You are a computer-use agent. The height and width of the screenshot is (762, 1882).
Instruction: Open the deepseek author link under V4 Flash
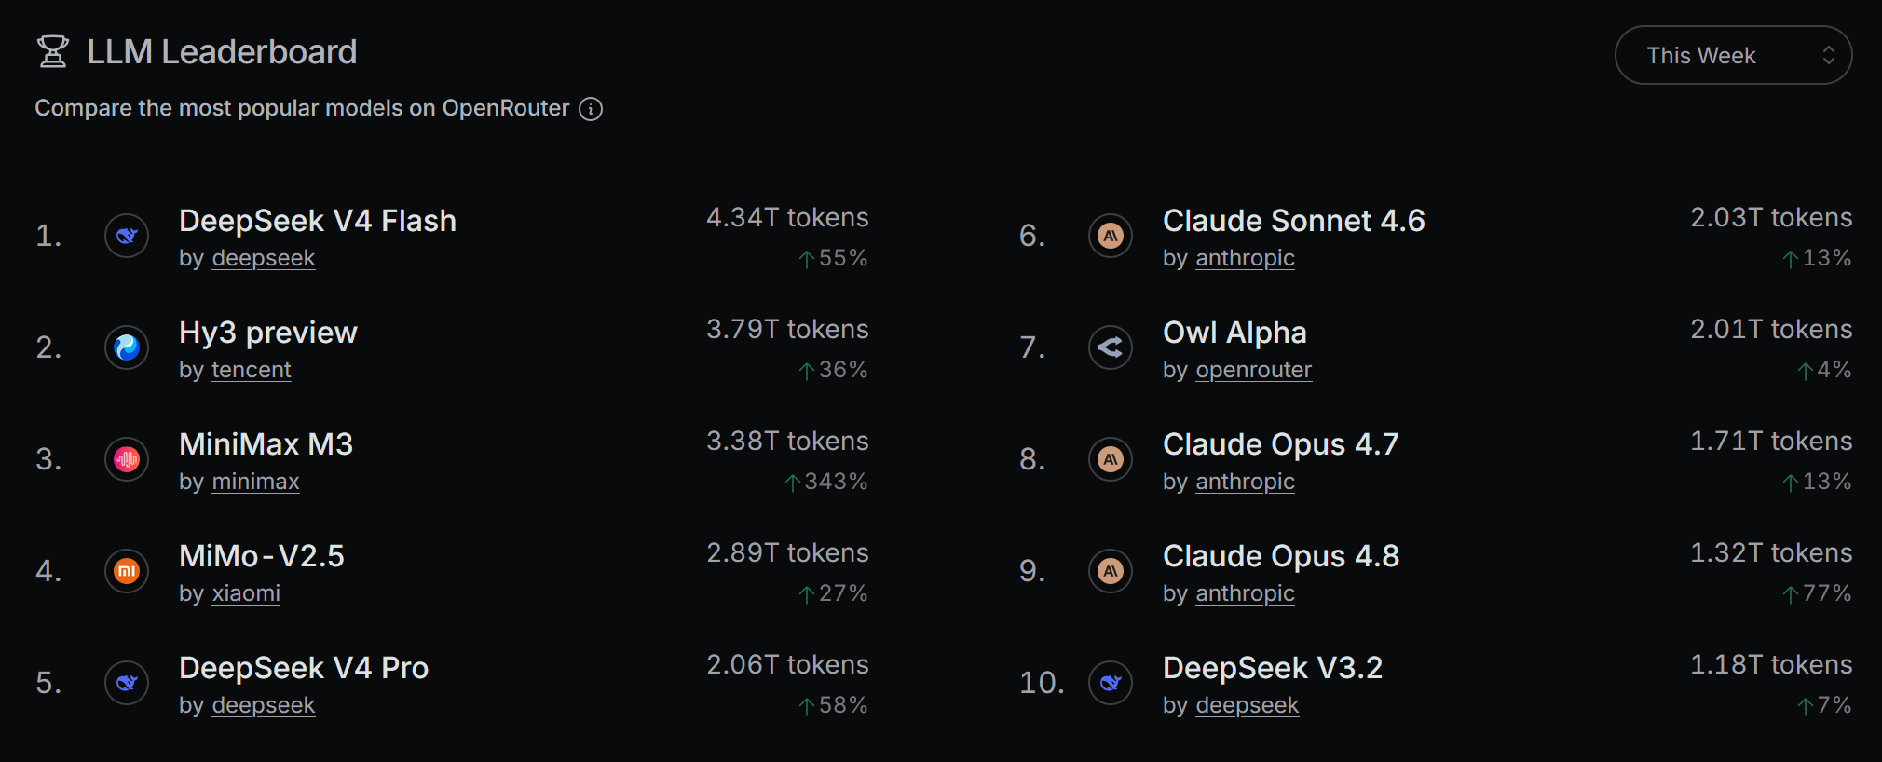[264, 258]
